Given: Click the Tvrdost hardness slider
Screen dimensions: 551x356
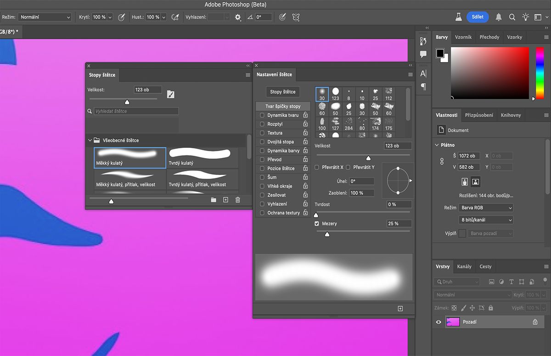Looking at the screenshot, I should tap(363, 212).
